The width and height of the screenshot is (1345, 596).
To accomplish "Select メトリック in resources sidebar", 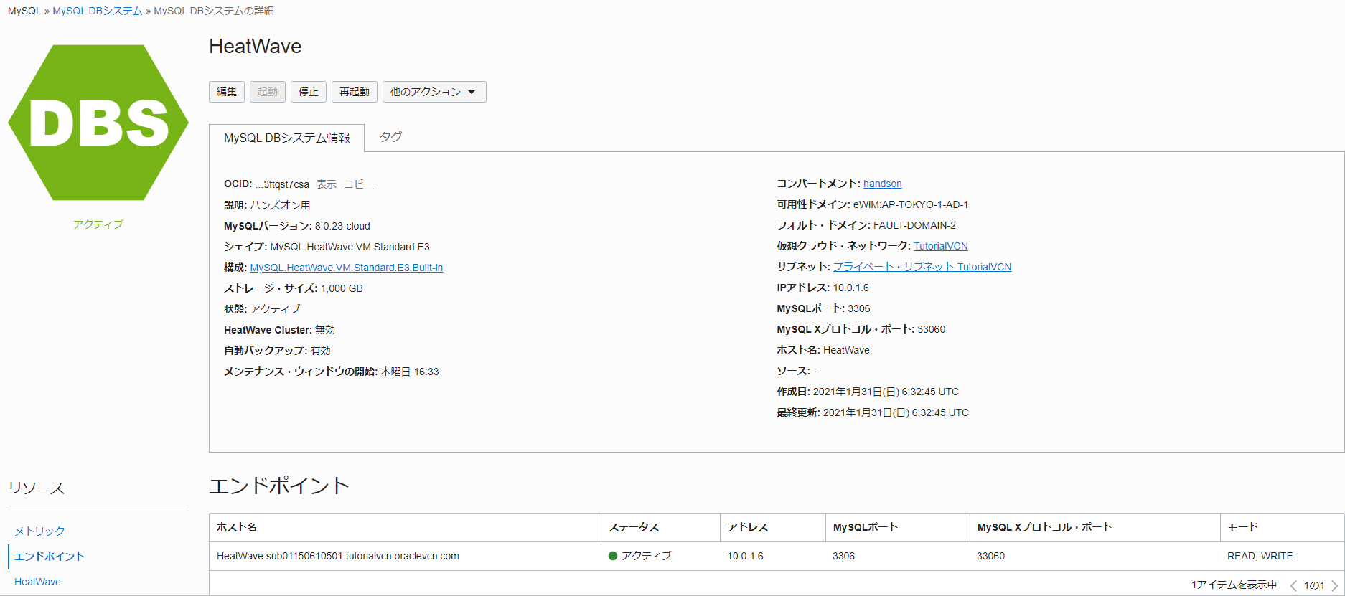I will point(40,531).
